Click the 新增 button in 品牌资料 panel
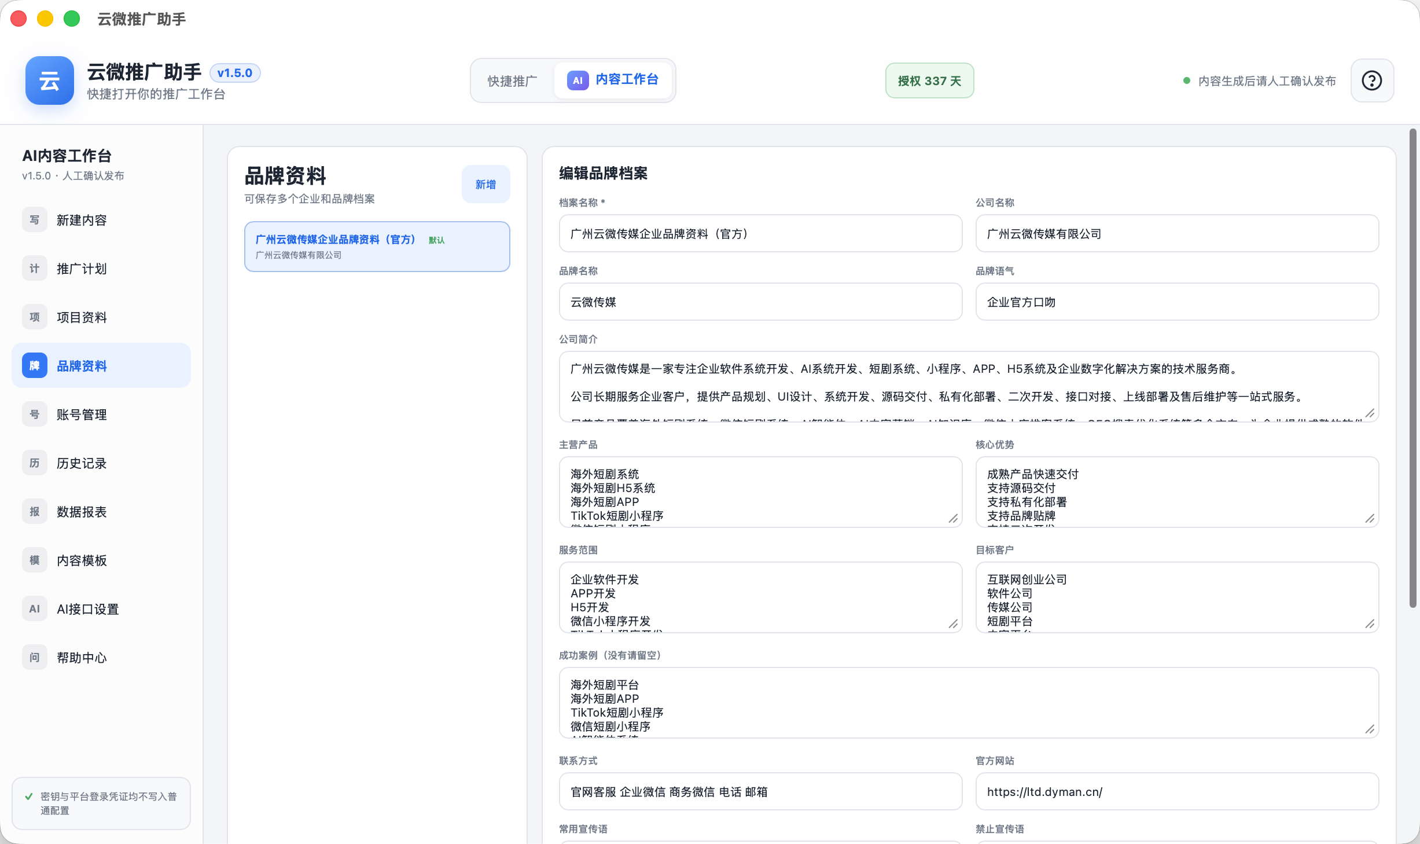This screenshot has height=844, width=1420. point(485,184)
